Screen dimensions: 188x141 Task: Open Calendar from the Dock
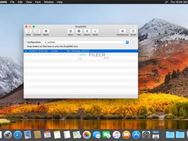(47, 135)
